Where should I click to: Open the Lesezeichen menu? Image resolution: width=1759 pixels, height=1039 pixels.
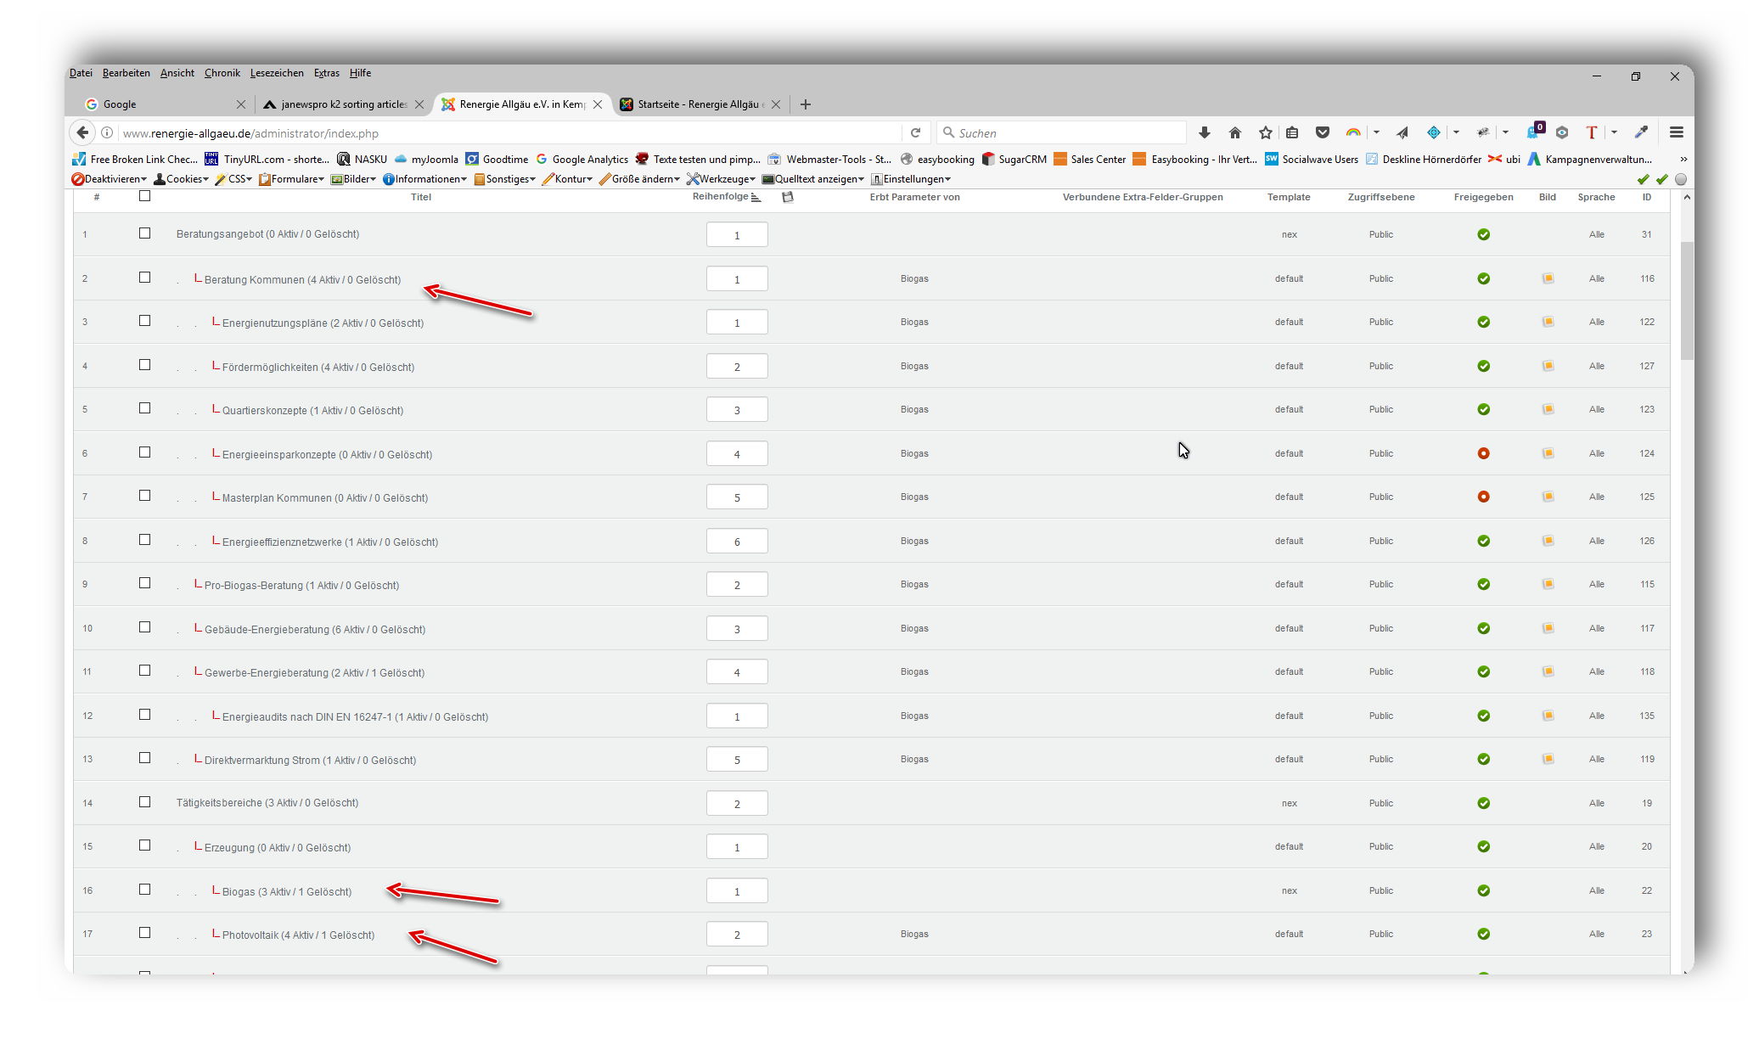pos(277,73)
